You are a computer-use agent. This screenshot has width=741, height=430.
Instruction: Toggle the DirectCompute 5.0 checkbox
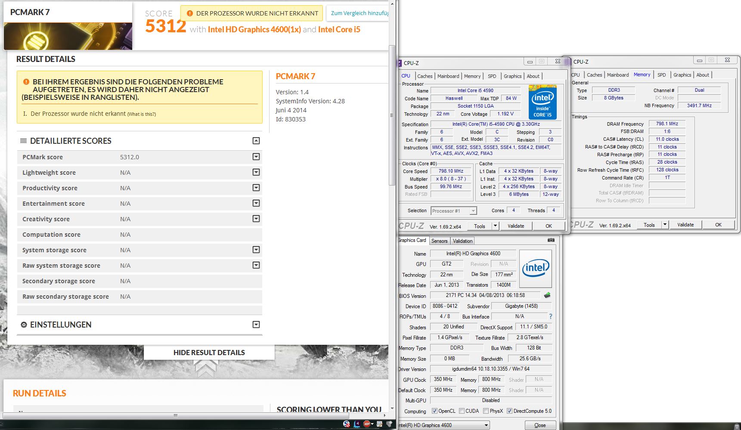510,411
